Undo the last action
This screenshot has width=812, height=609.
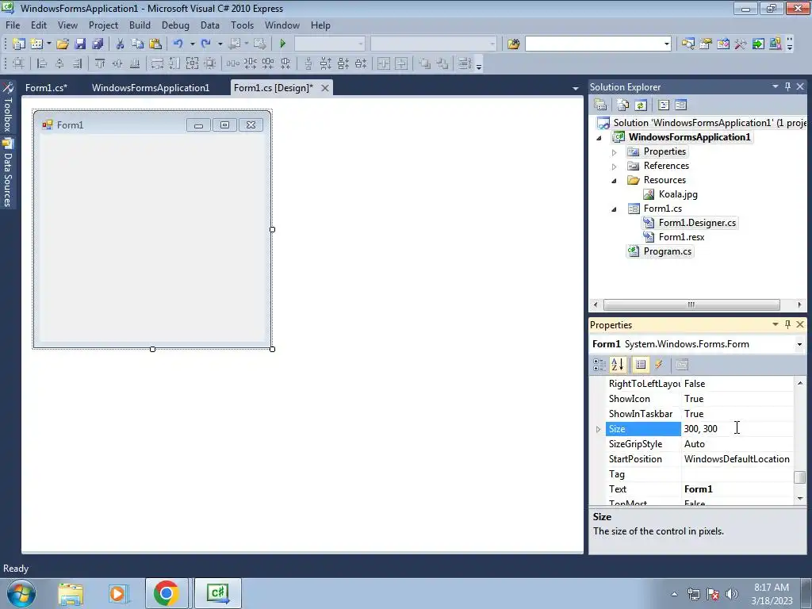pos(178,44)
